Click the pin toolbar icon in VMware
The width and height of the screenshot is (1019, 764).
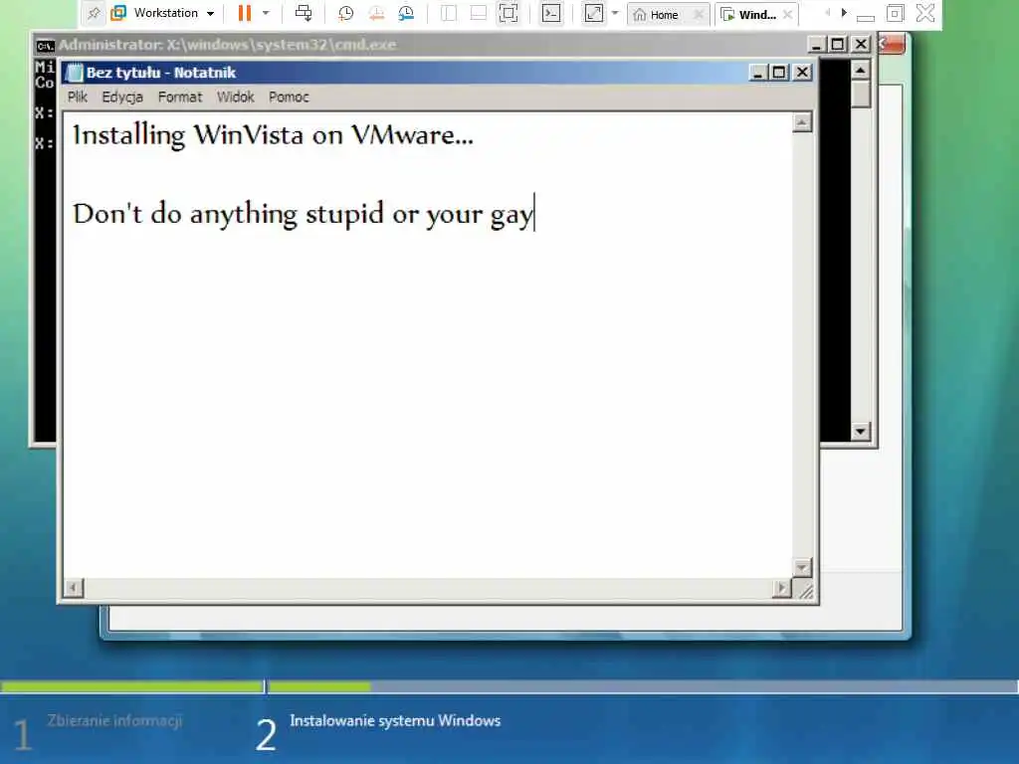pyautogui.click(x=94, y=13)
